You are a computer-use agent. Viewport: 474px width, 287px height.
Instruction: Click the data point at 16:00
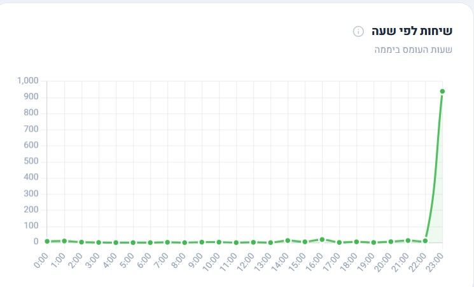coord(322,239)
